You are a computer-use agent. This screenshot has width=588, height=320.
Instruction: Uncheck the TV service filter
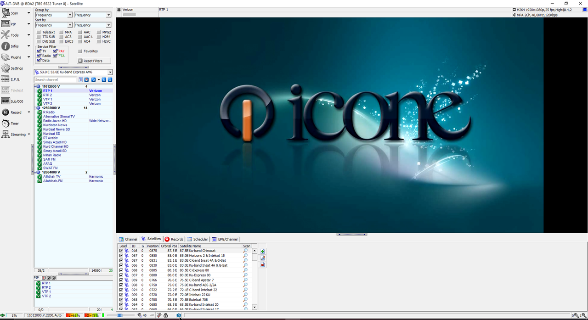tap(39, 51)
